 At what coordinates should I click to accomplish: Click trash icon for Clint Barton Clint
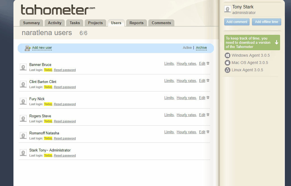pos(208,81)
